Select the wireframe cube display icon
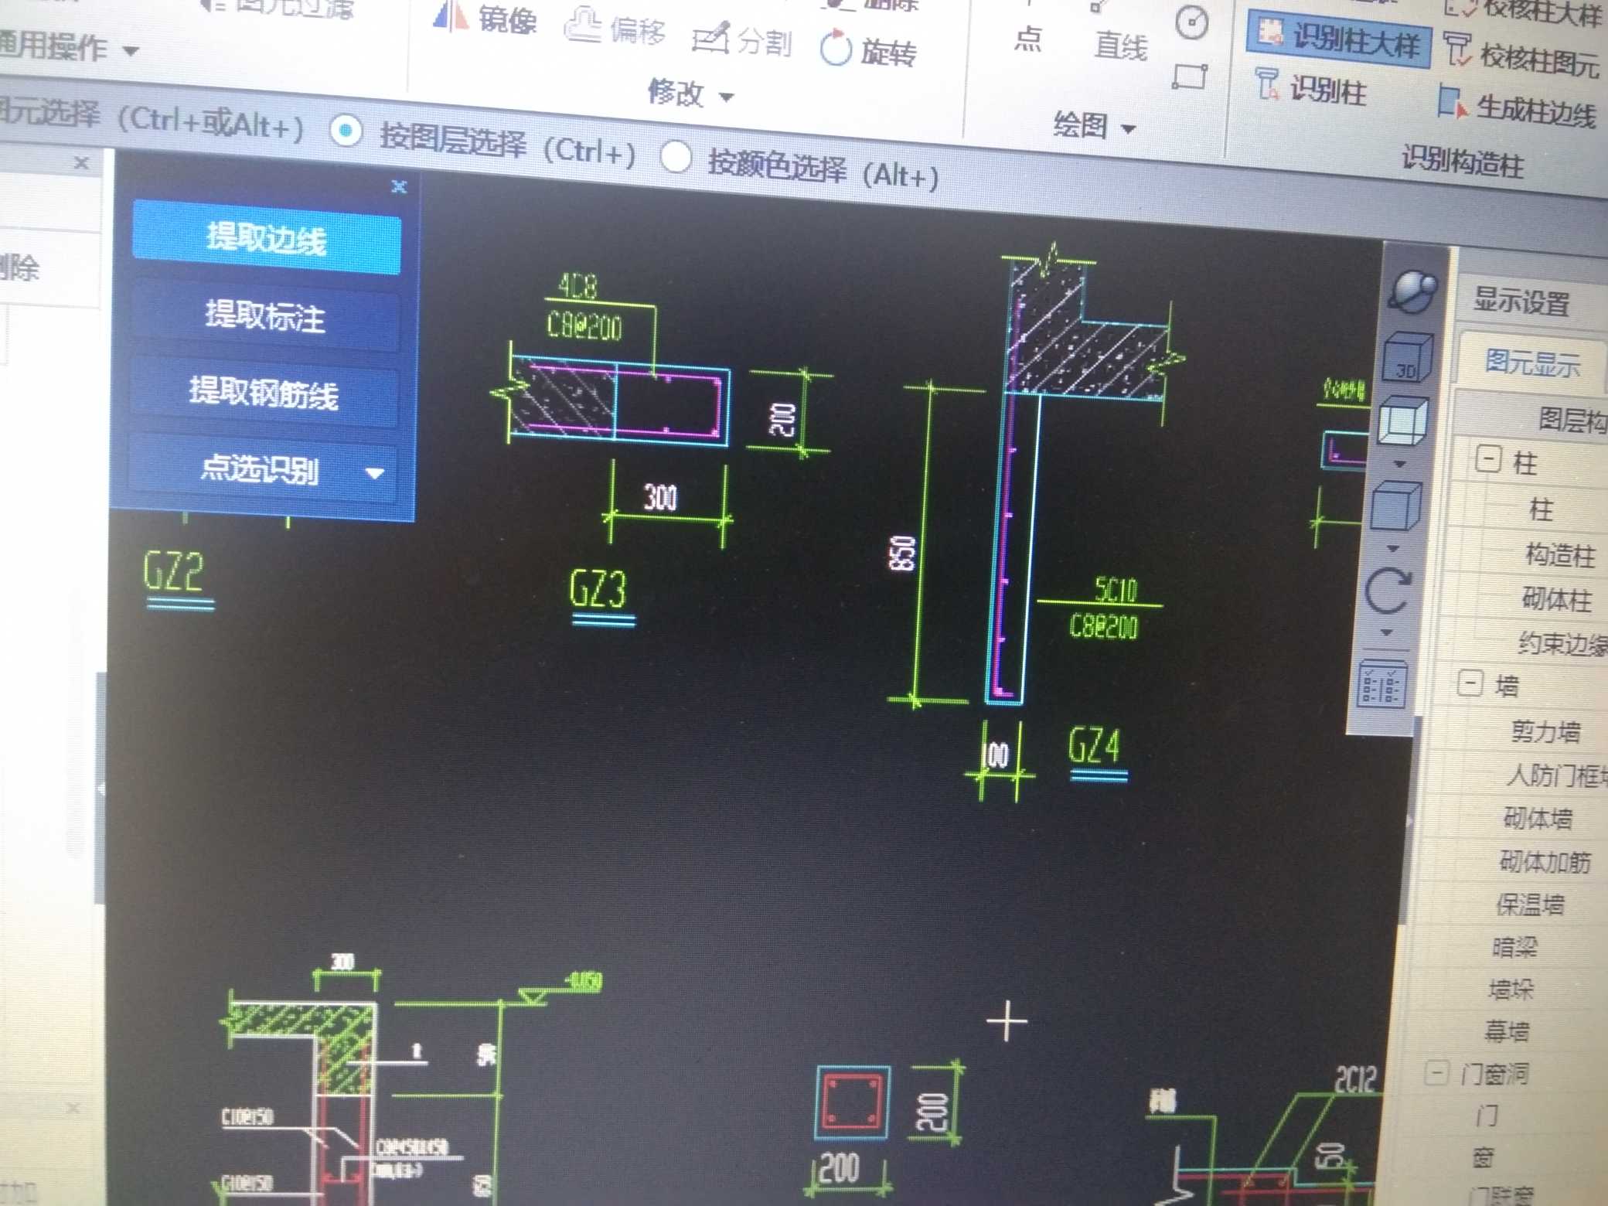Screen dimensions: 1608x1206 [x=1402, y=421]
